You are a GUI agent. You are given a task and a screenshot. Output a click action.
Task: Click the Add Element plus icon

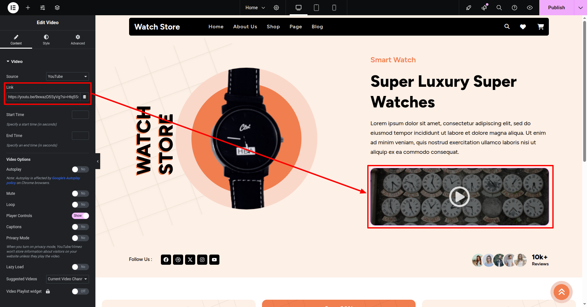pos(28,8)
